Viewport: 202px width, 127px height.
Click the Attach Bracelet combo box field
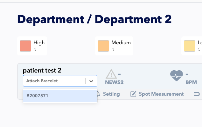point(60,81)
